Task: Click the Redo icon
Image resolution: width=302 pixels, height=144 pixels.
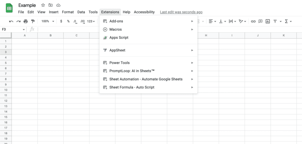Action: (18, 22)
